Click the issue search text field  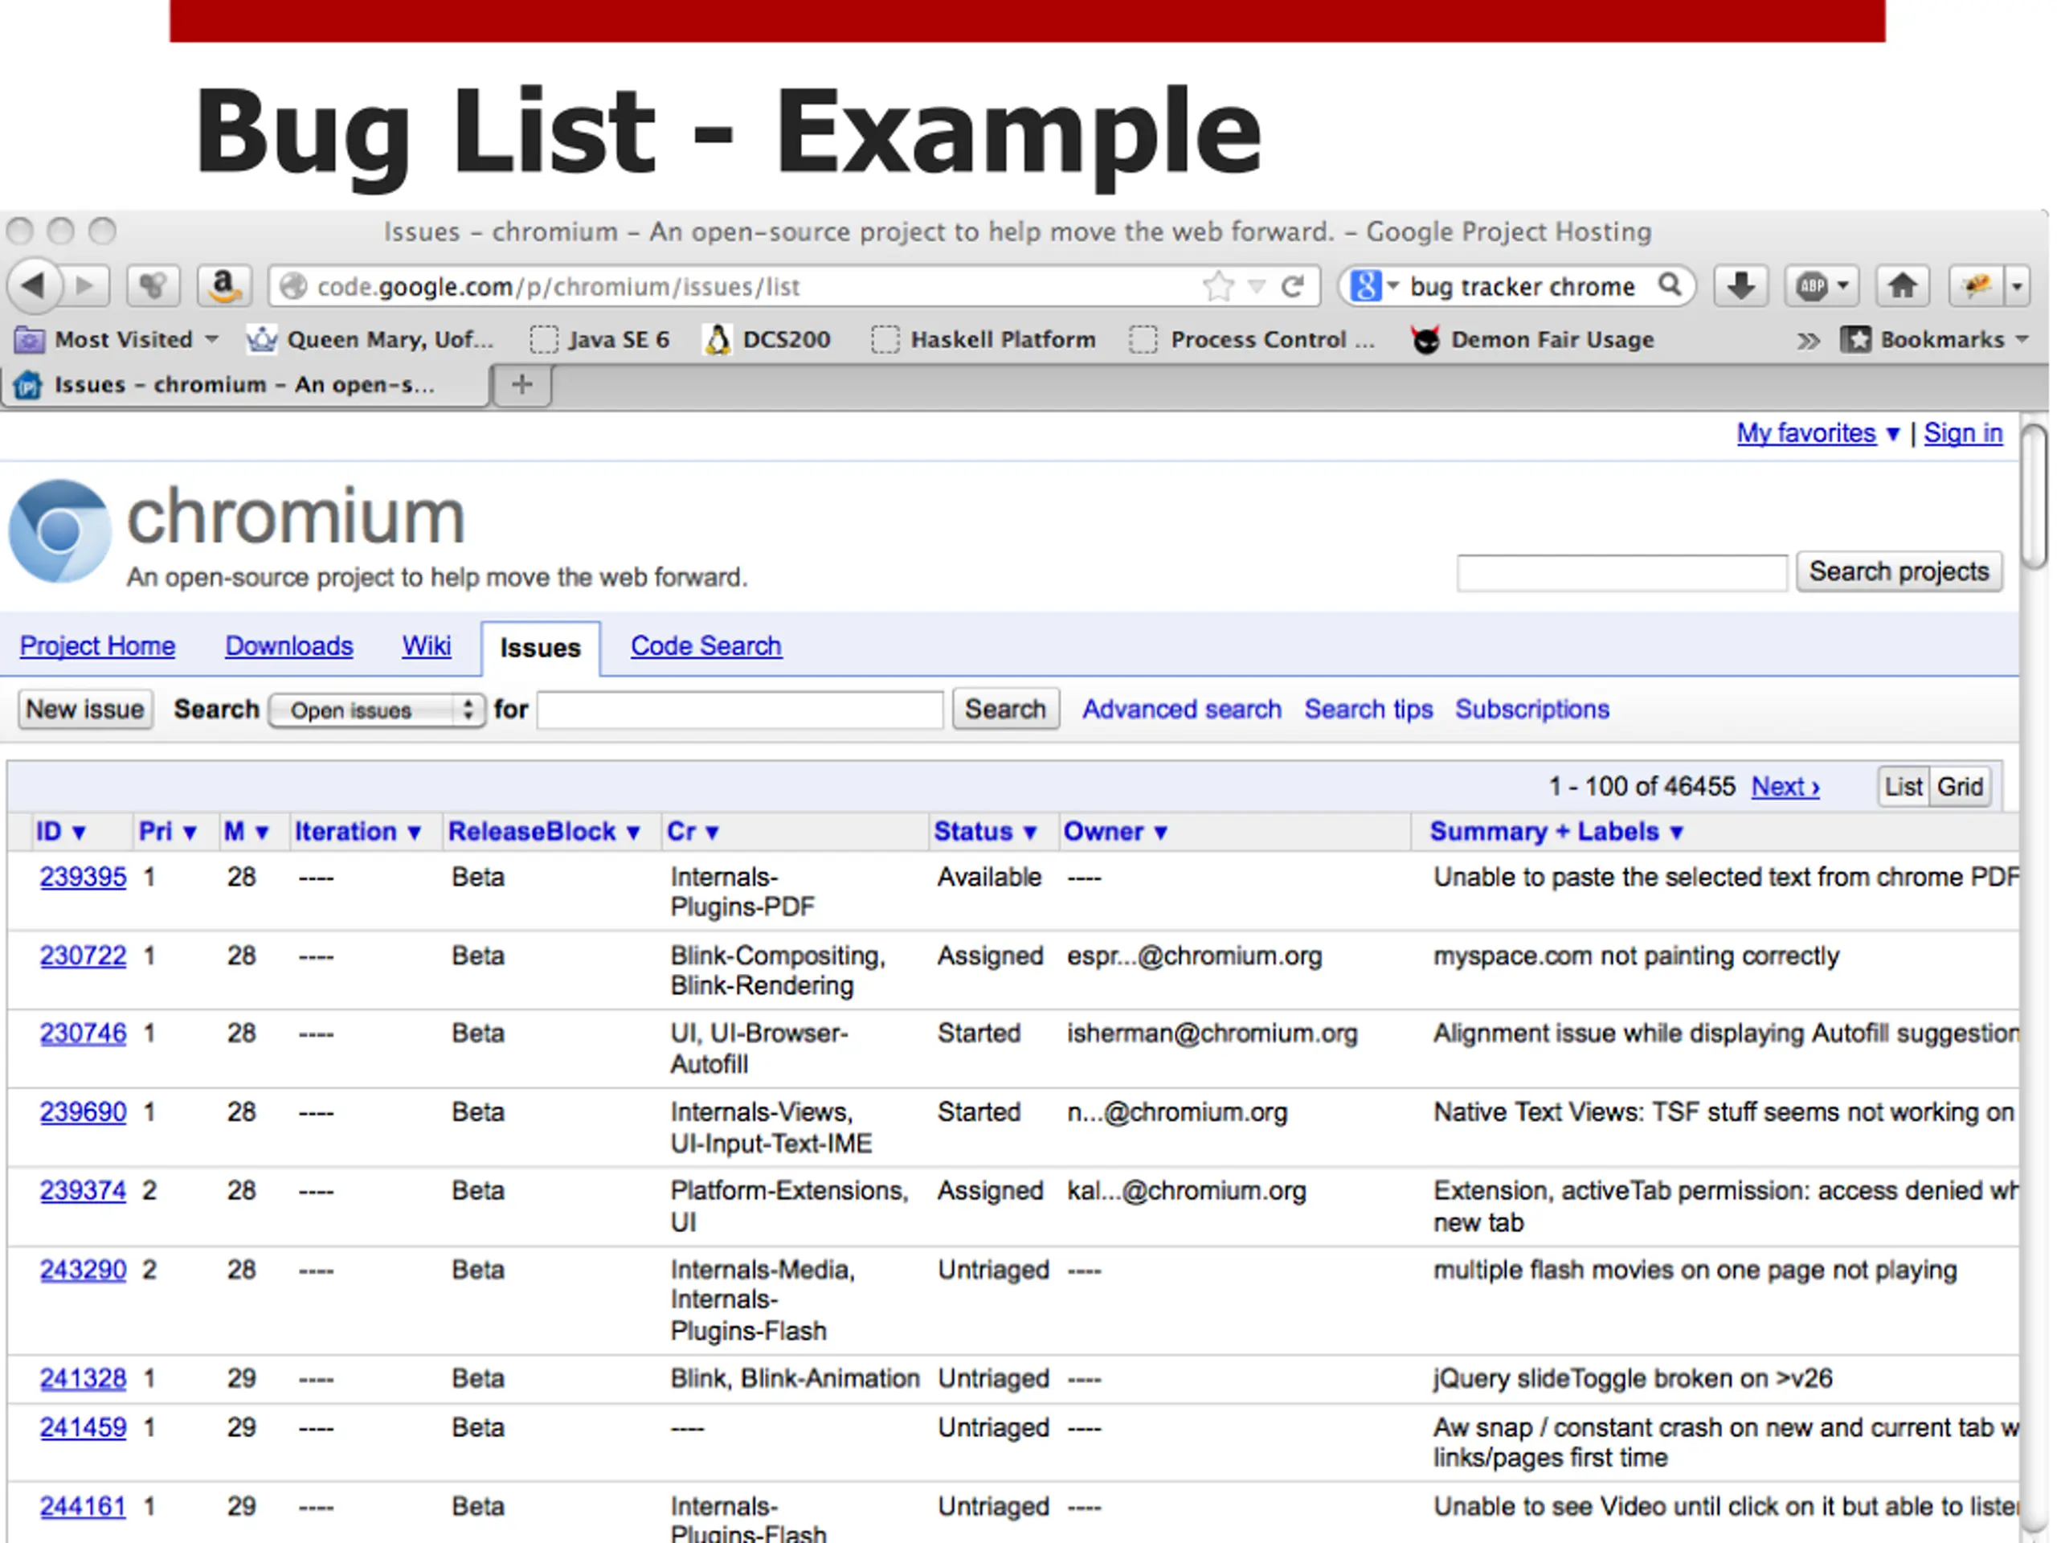pyautogui.click(x=740, y=710)
